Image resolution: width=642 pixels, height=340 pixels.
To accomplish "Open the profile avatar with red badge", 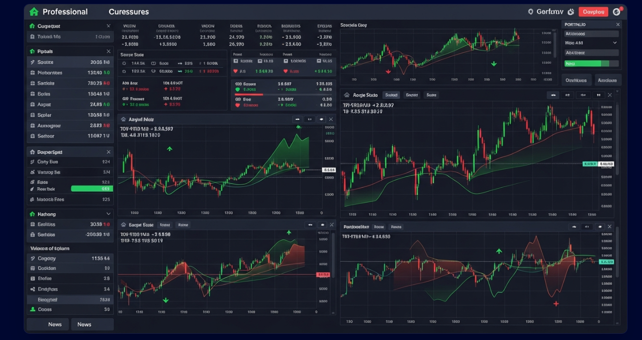I will 616,12.
